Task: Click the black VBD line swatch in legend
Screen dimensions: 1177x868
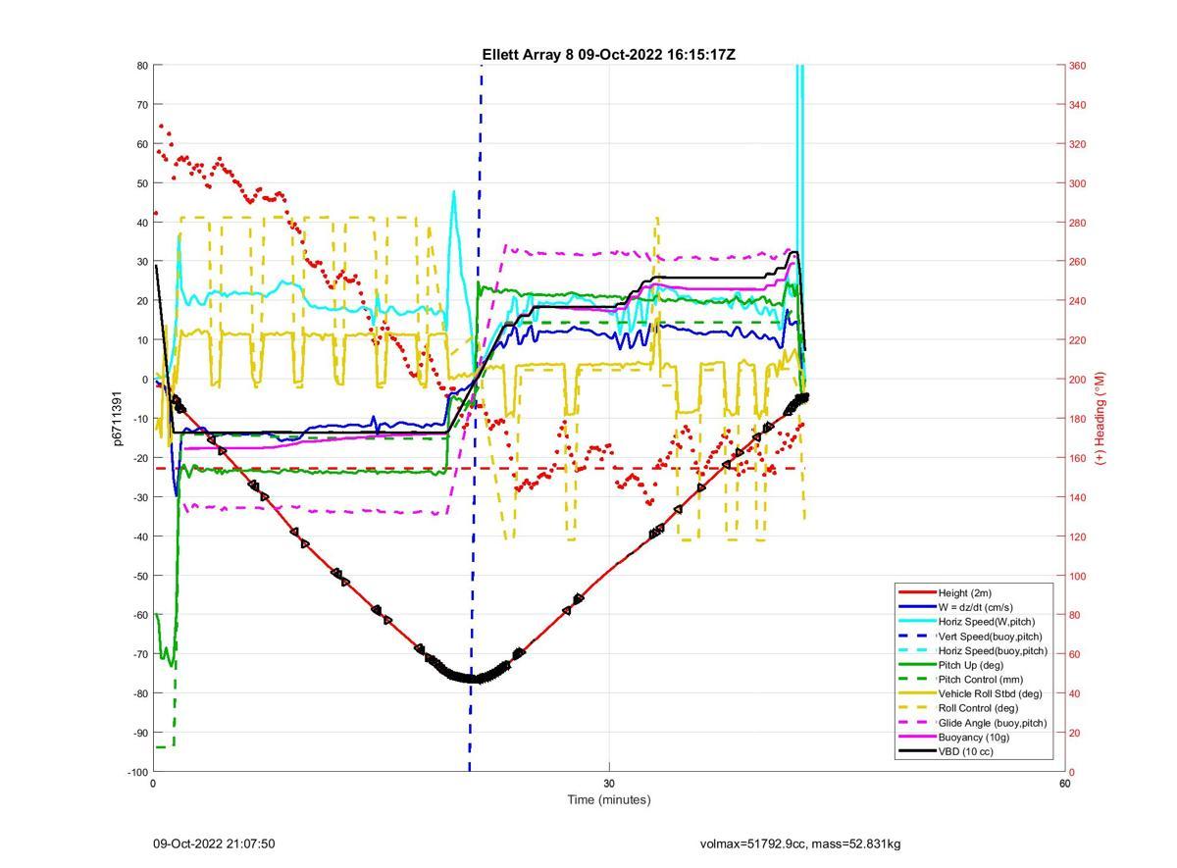Action: coord(916,752)
